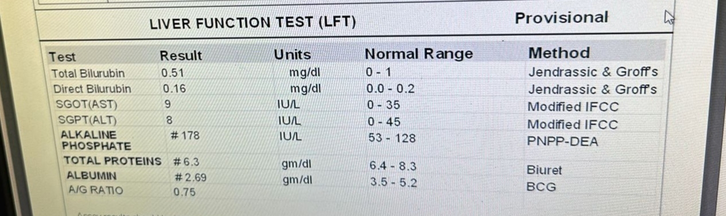Select the BCG method entry
726x216 pixels.
tap(541, 187)
